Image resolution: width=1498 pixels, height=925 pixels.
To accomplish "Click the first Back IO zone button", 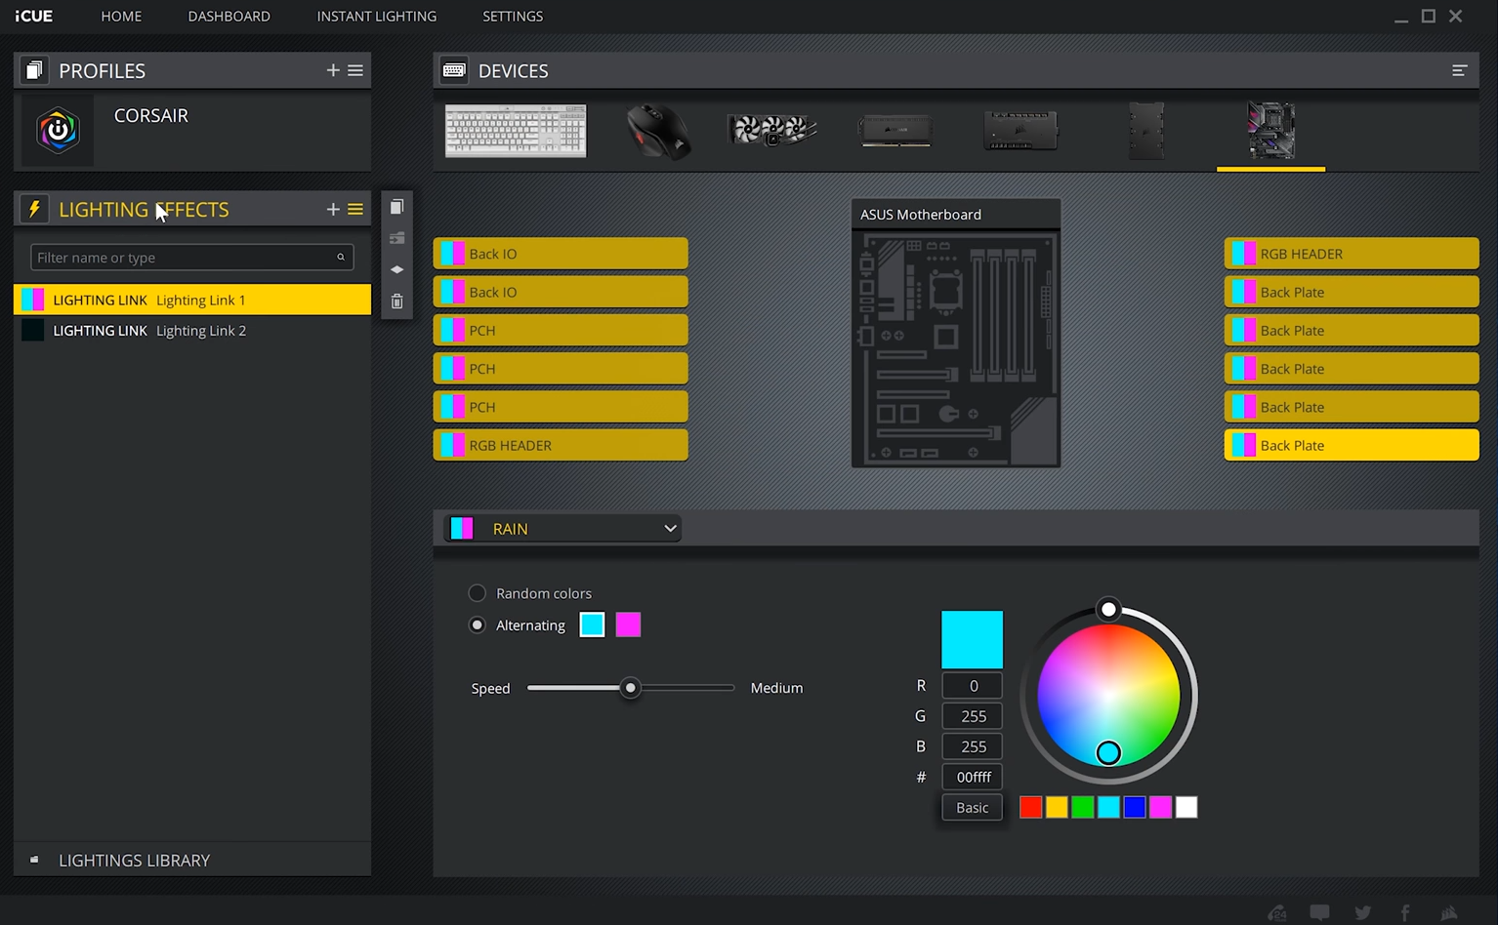I will 561,254.
